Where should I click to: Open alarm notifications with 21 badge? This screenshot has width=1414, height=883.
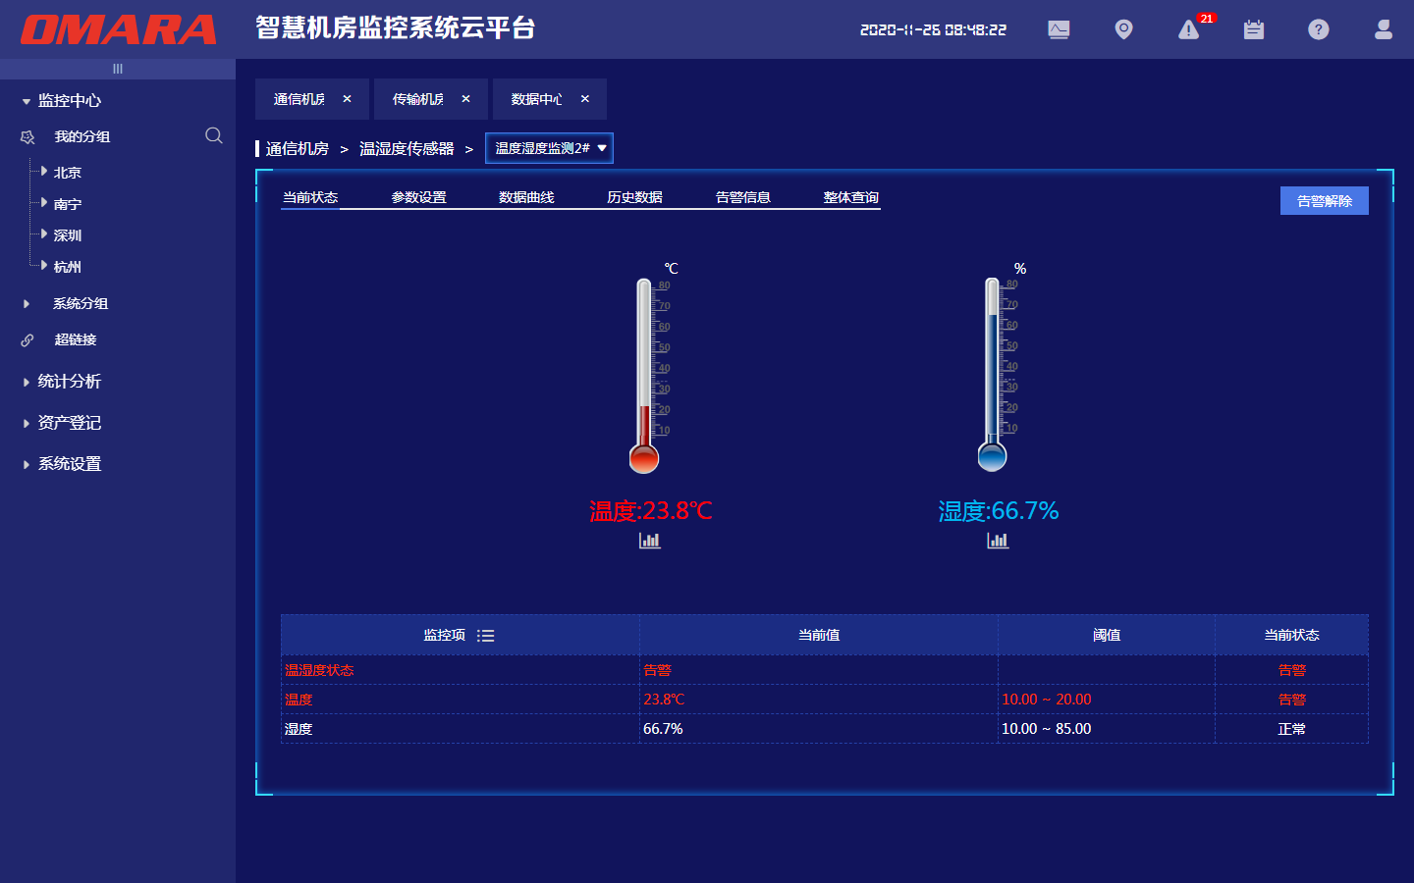(x=1189, y=29)
